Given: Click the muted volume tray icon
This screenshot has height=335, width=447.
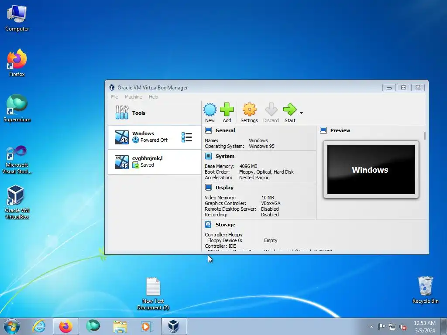Looking at the screenshot, I should pos(403,327).
